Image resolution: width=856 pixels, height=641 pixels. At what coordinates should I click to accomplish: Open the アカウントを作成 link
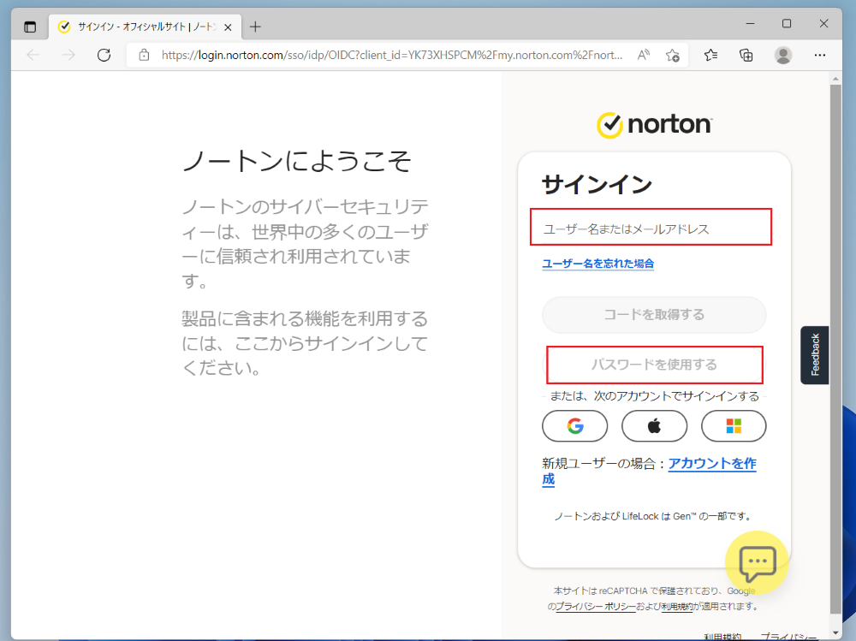(x=712, y=464)
